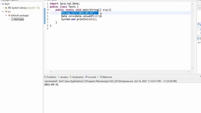Click the Test1 project icon
201x113 pixels.
click(x=3, y=4)
